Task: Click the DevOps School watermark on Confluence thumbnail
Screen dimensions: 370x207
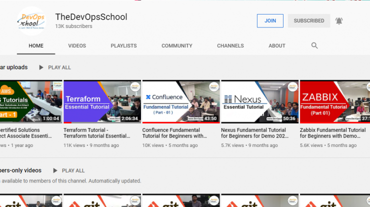Action: 214,87
